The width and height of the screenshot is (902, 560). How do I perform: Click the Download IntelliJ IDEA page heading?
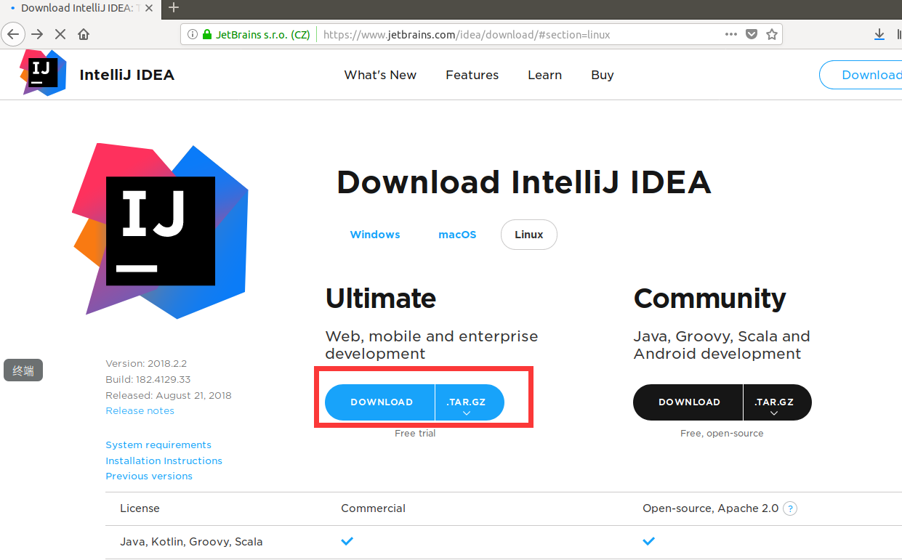pos(523,182)
